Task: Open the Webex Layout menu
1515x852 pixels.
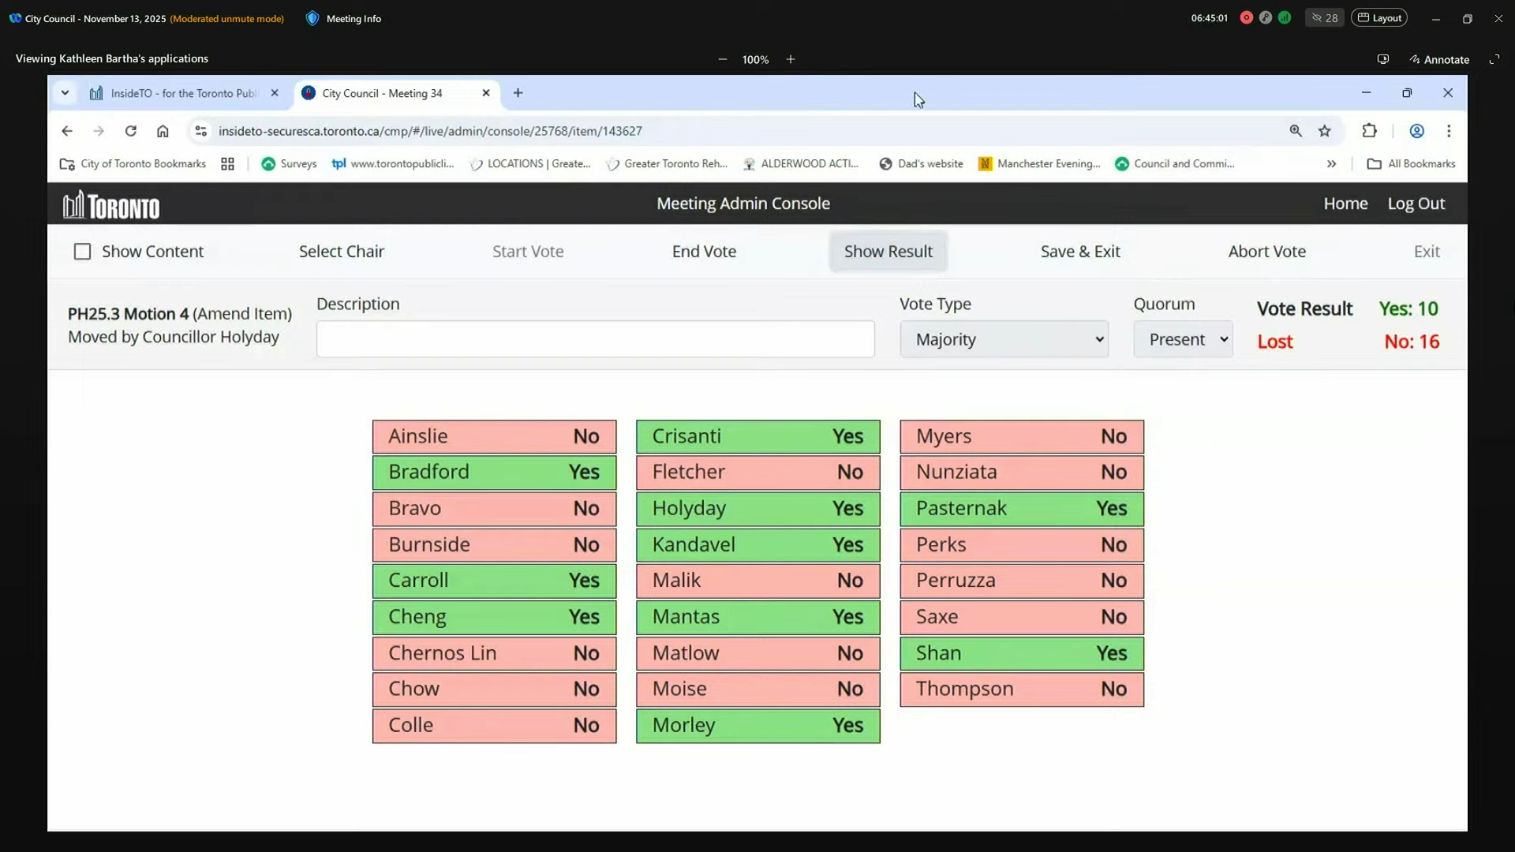Action: (1379, 18)
